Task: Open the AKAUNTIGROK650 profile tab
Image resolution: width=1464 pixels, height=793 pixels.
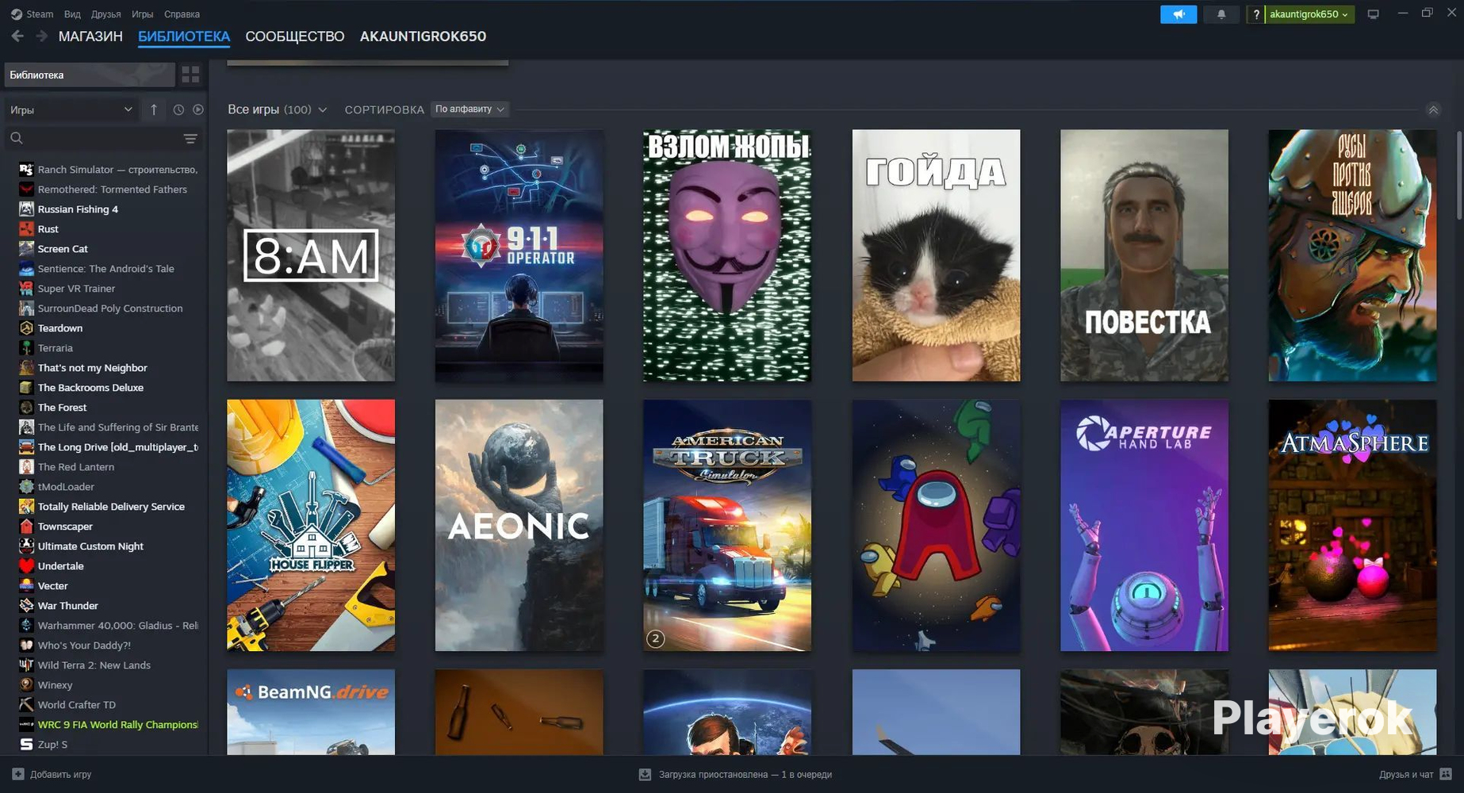Action: point(423,36)
